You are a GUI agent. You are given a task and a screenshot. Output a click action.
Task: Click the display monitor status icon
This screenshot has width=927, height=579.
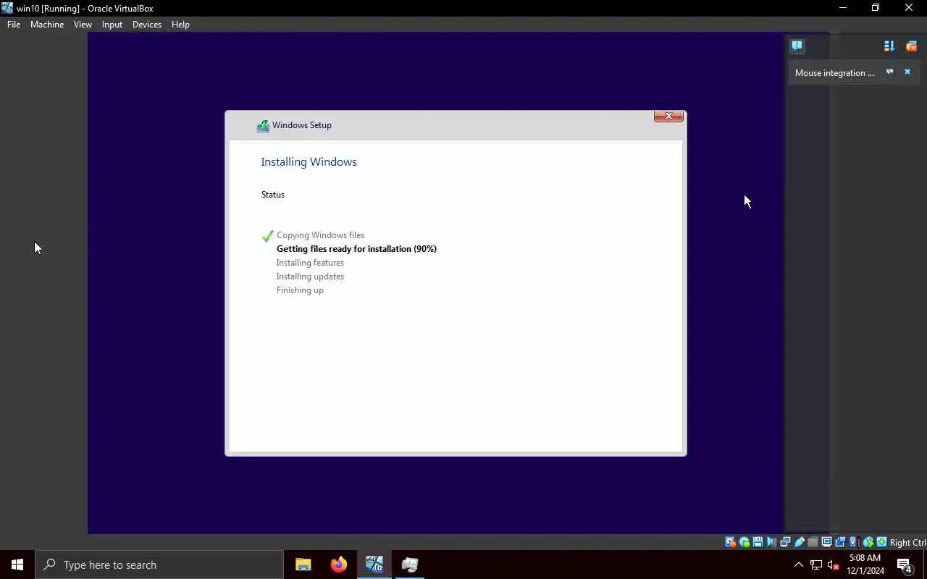click(x=827, y=542)
